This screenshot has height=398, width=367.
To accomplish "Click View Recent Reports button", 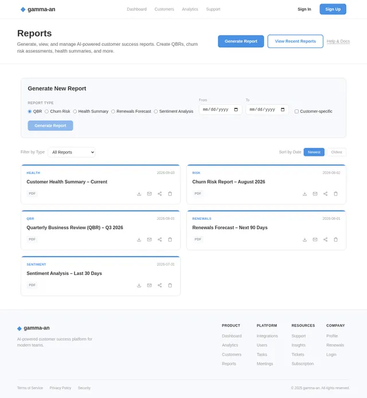I will tap(295, 41).
